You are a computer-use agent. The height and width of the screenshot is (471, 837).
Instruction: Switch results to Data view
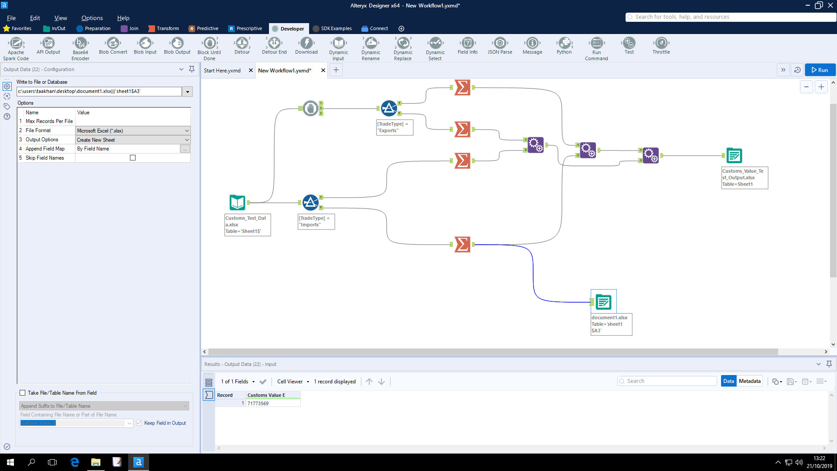coord(728,381)
